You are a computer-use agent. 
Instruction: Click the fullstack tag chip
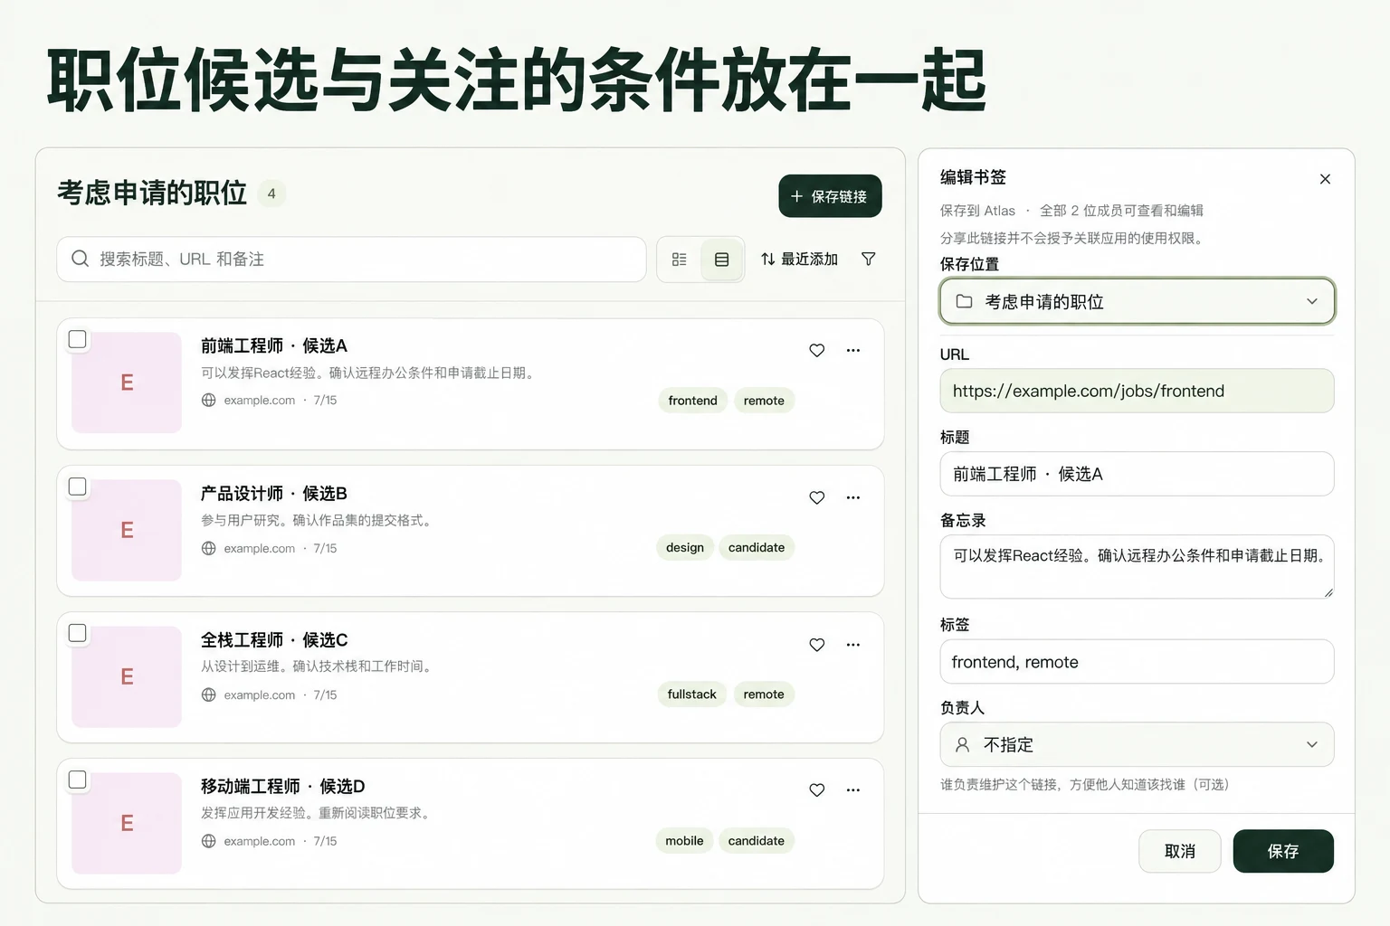pyautogui.click(x=691, y=694)
